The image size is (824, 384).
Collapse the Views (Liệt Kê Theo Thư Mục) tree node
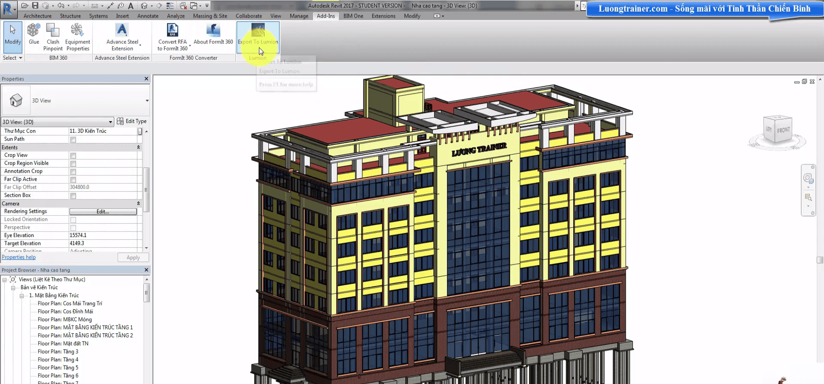click(5, 280)
